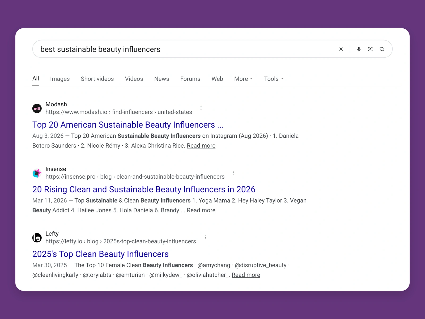Screen dimensions: 425x319
Task: Click the Modash site favicon
Action: tap(37, 108)
